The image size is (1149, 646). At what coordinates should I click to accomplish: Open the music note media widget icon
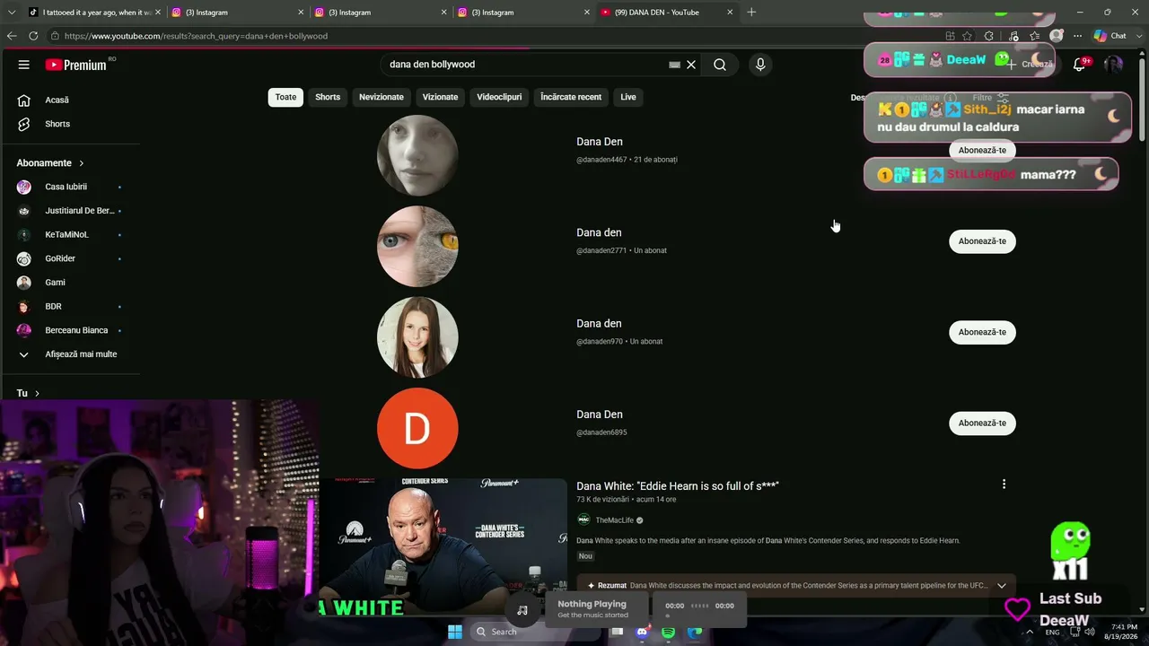[x=522, y=610]
